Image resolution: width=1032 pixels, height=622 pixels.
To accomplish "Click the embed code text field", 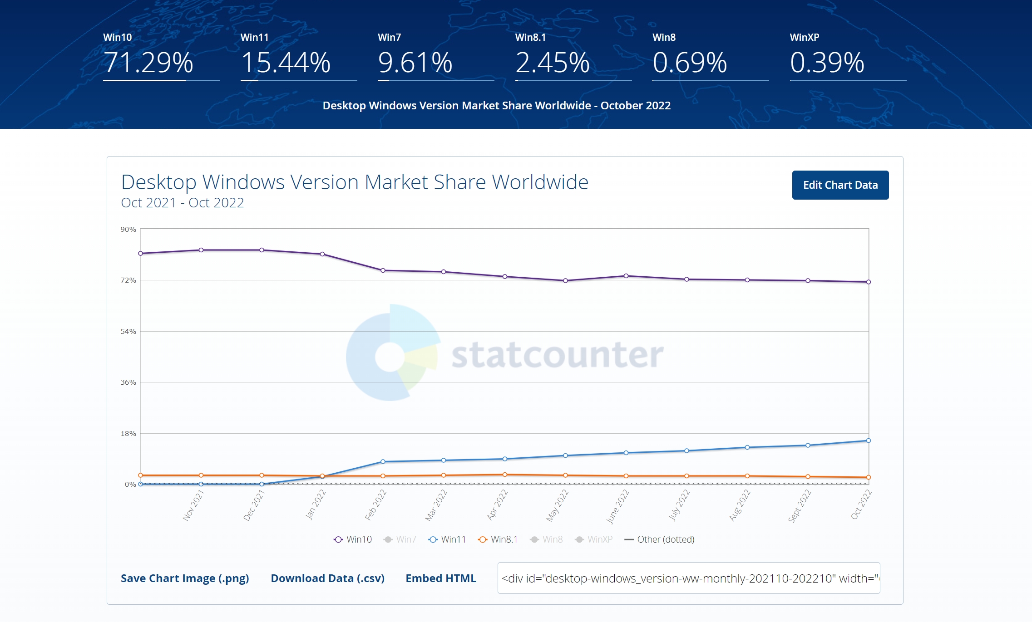I will (688, 578).
